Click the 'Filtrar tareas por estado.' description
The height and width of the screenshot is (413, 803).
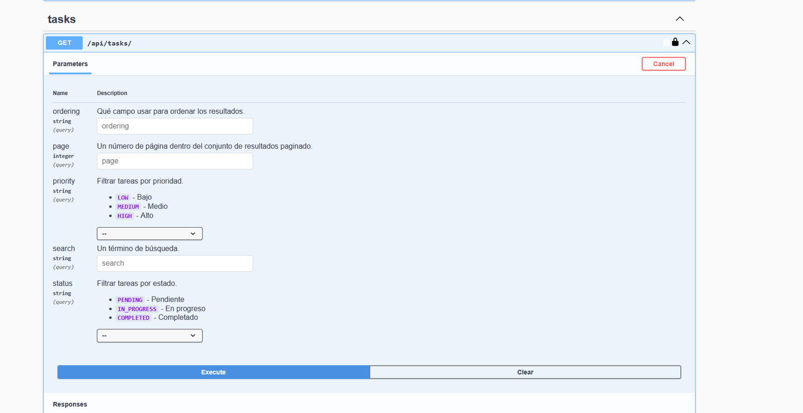pyautogui.click(x=137, y=283)
